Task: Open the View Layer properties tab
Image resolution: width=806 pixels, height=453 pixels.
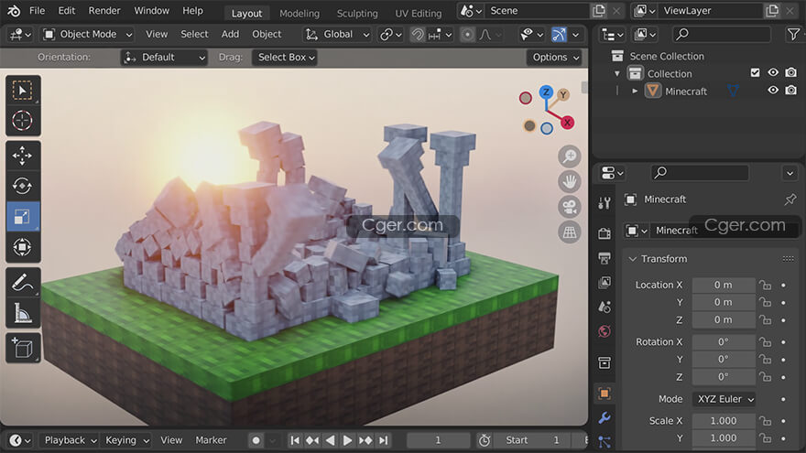Action: click(604, 283)
